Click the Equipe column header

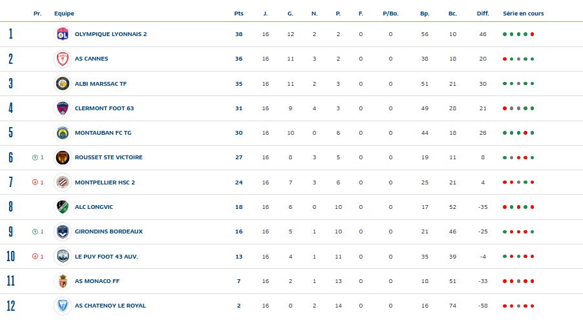(x=63, y=13)
